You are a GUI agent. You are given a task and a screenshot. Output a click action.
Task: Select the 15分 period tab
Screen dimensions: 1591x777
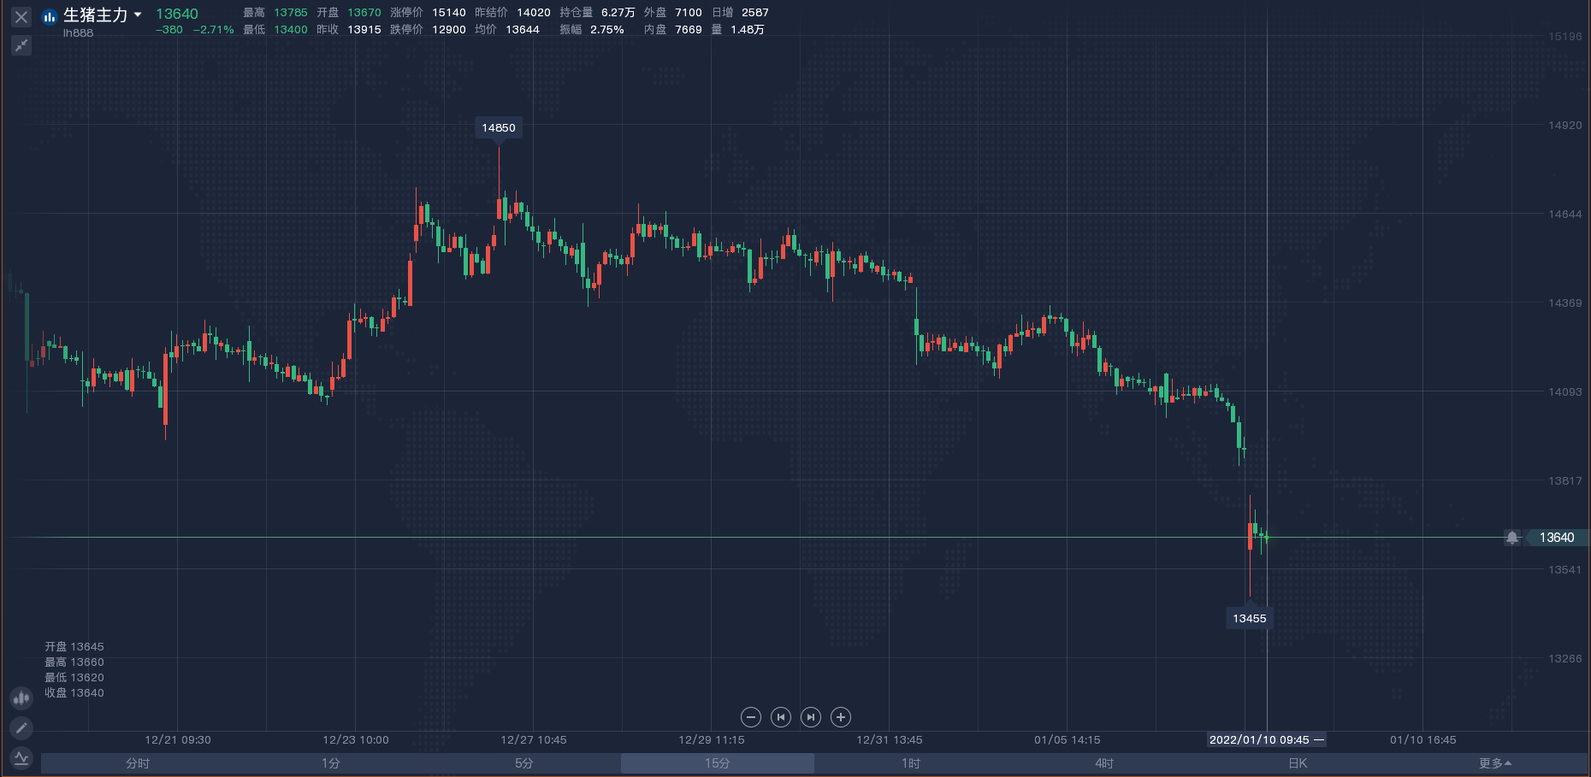(718, 763)
